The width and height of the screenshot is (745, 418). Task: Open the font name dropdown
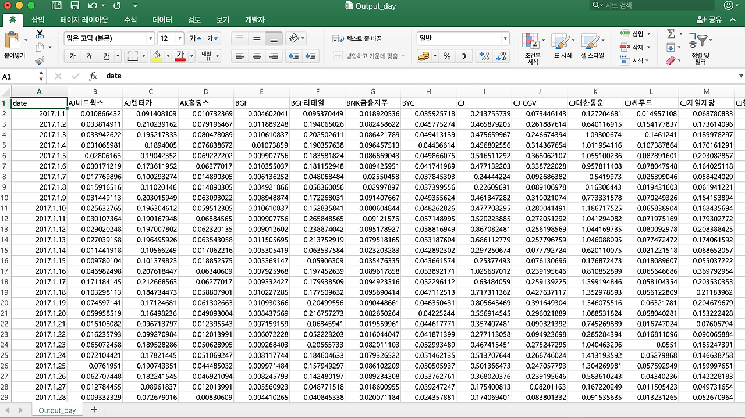pos(151,38)
